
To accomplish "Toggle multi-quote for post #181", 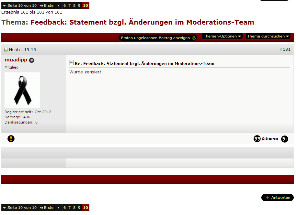I will 284,139.
